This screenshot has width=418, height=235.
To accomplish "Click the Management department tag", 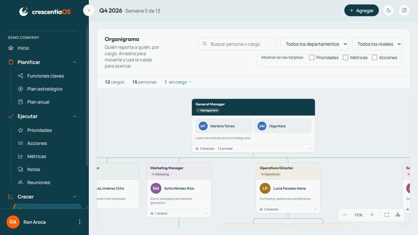I will point(208,110).
